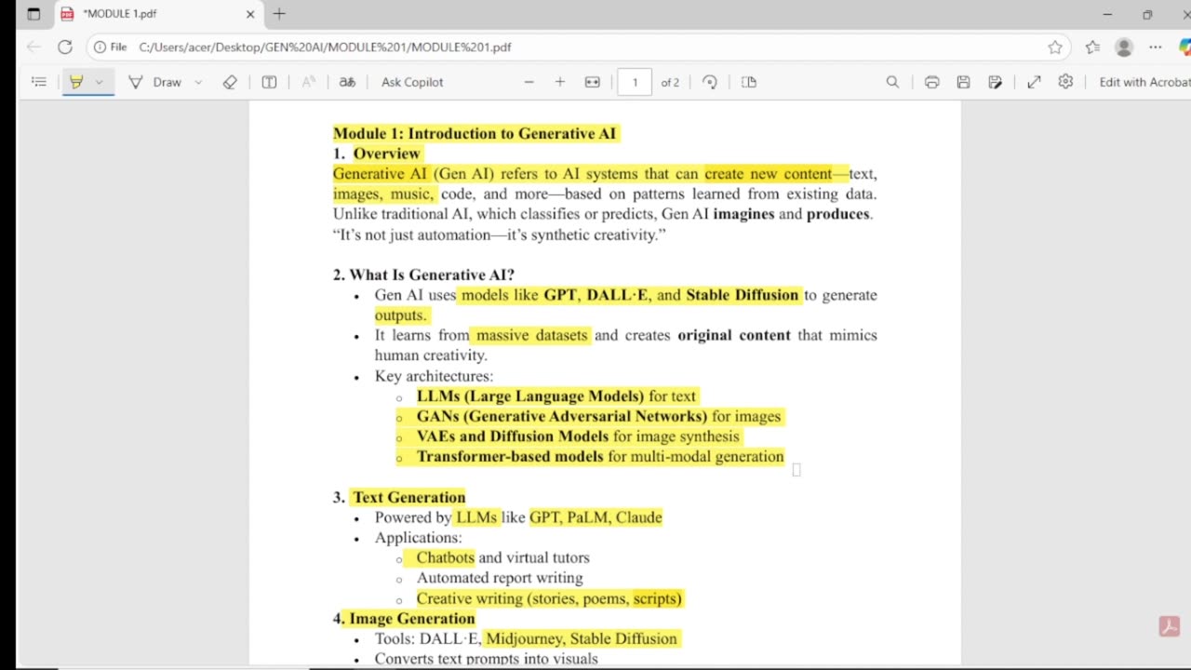Click 'Converts text prompts into visuals' line

click(486, 659)
